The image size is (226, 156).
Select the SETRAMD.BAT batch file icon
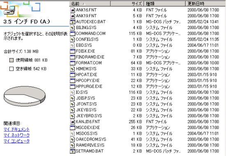(x=72, y=151)
